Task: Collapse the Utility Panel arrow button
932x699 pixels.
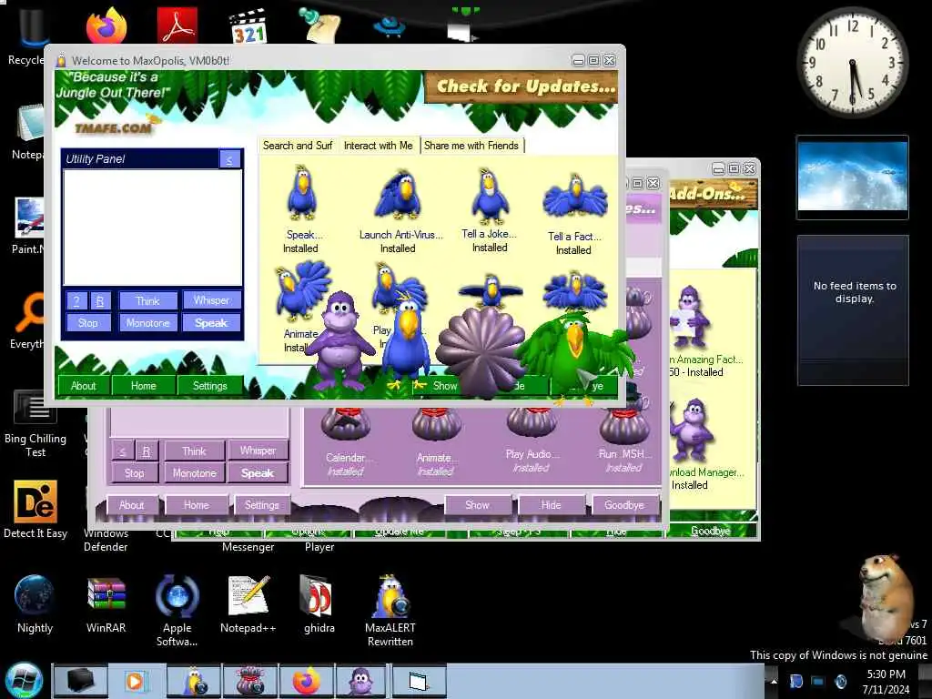Action: click(x=229, y=158)
